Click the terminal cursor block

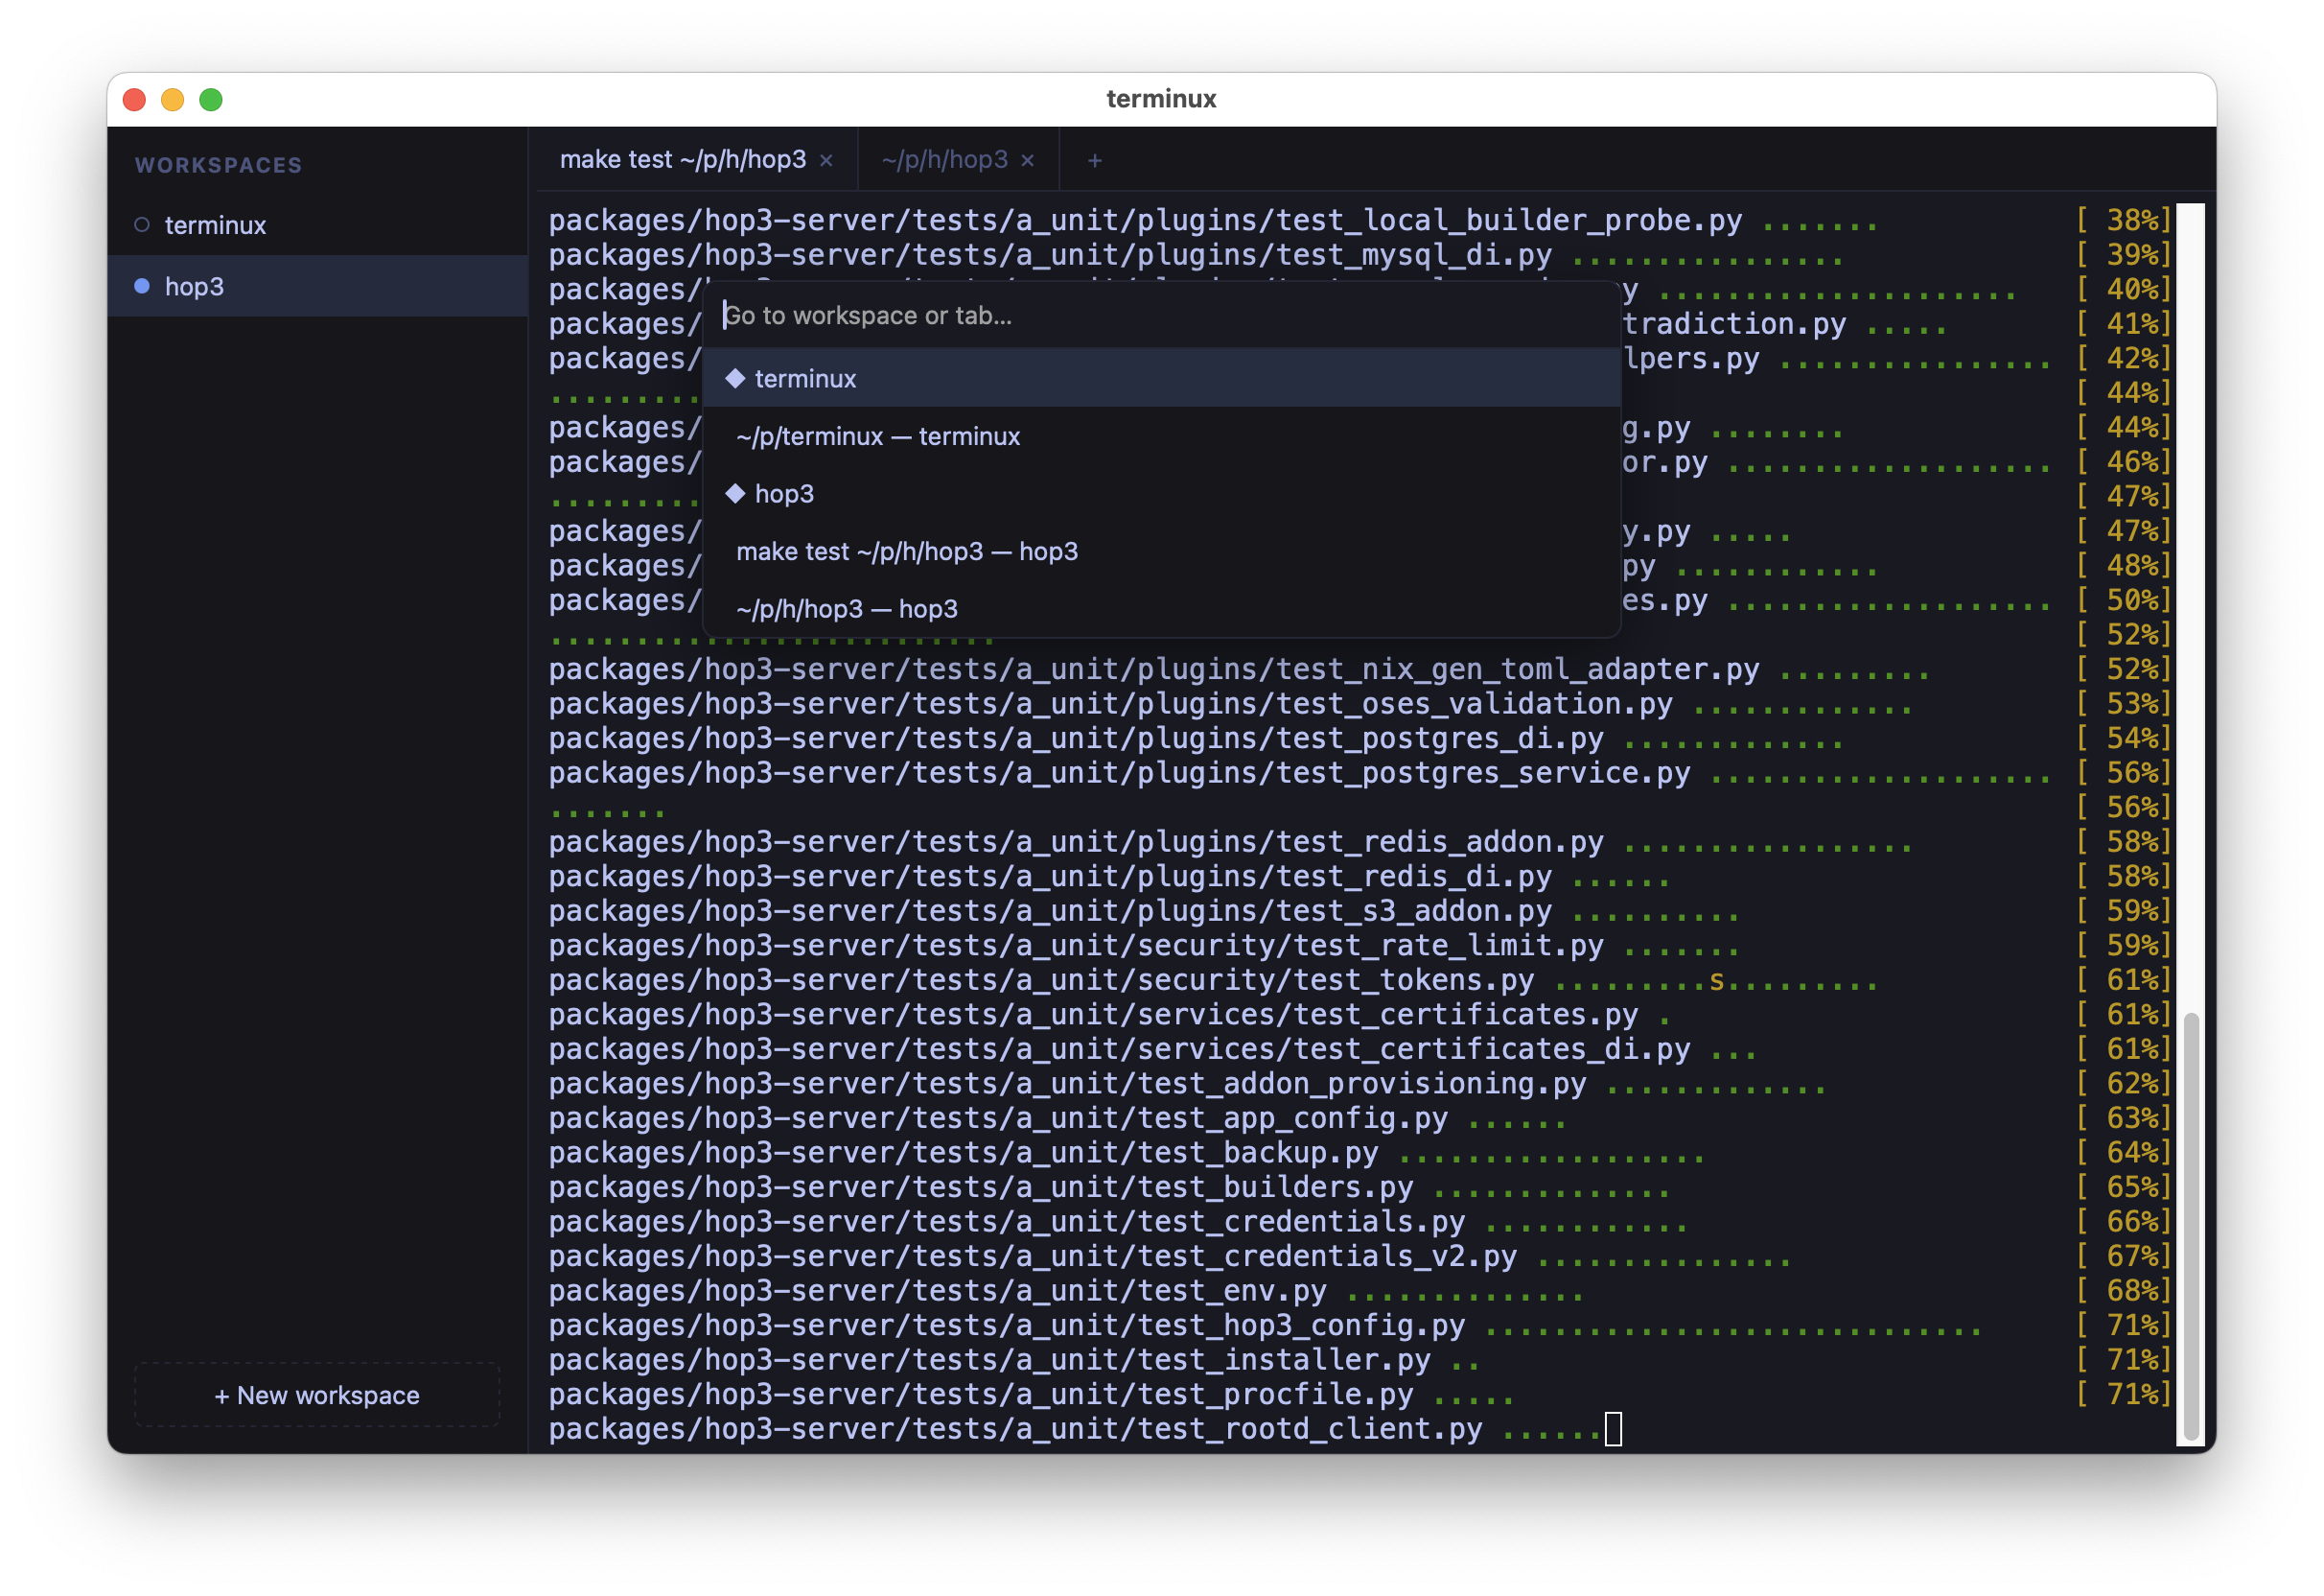coord(1613,1428)
